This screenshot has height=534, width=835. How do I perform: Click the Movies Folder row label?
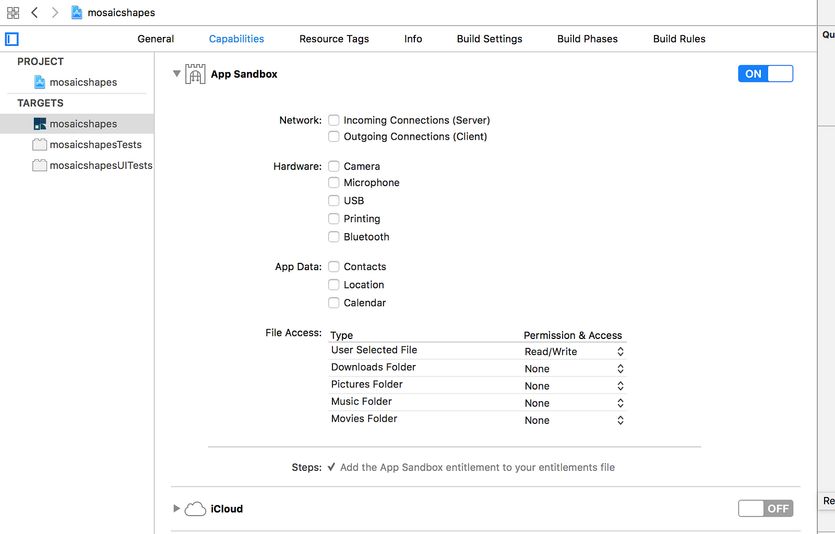[x=364, y=419]
